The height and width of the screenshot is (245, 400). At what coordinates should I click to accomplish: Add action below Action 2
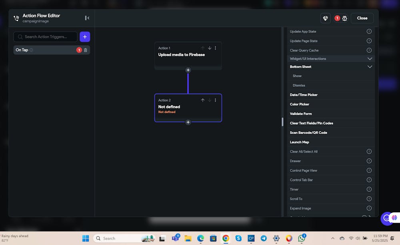(x=188, y=122)
